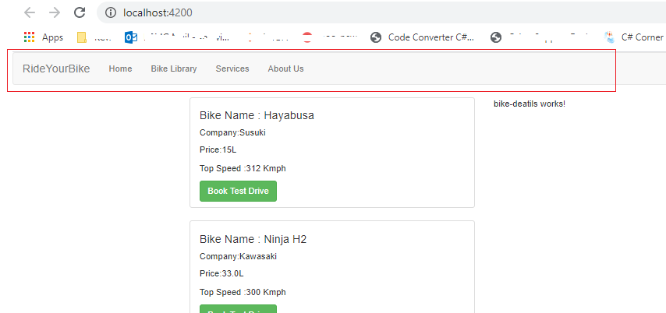Book Test Drive for Hayabusa
This screenshot has width=666, height=313.
tap(239, 191)
